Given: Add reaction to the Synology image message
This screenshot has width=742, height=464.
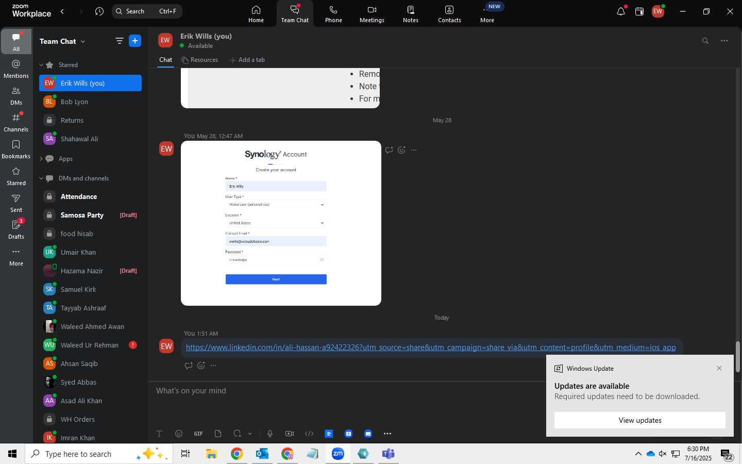Looking at the screenshot, I should tap(401, 150).
